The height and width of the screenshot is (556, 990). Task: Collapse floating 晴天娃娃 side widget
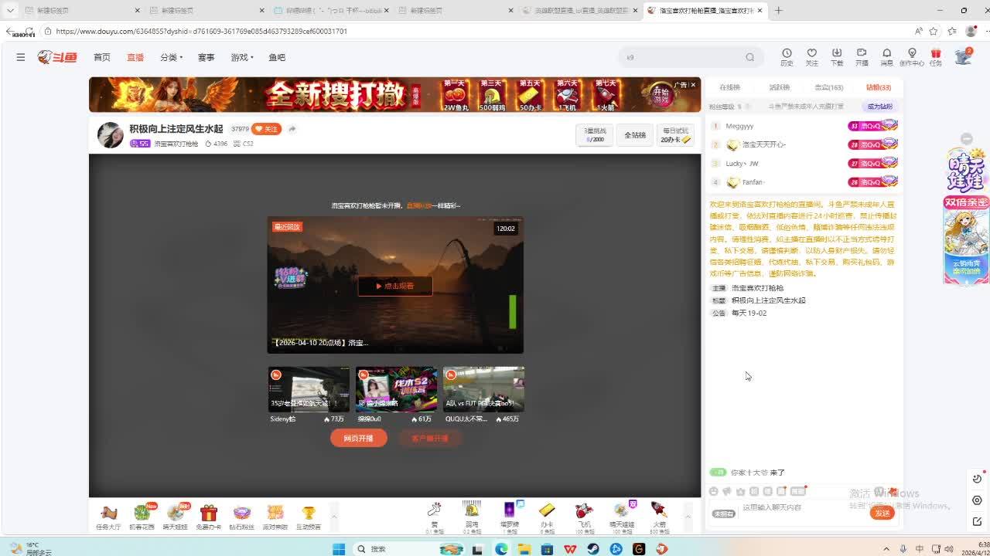(x=966, y=138)
